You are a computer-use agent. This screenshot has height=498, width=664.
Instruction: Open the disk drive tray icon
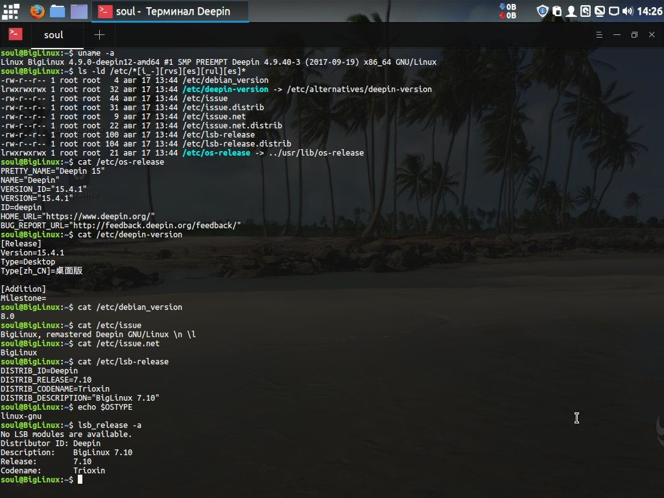click(x=586, y=11)
